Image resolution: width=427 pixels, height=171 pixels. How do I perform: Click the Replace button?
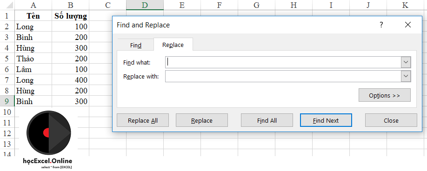pos(202,120)
